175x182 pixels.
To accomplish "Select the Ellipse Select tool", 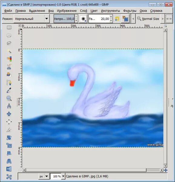I will point(9,35).
